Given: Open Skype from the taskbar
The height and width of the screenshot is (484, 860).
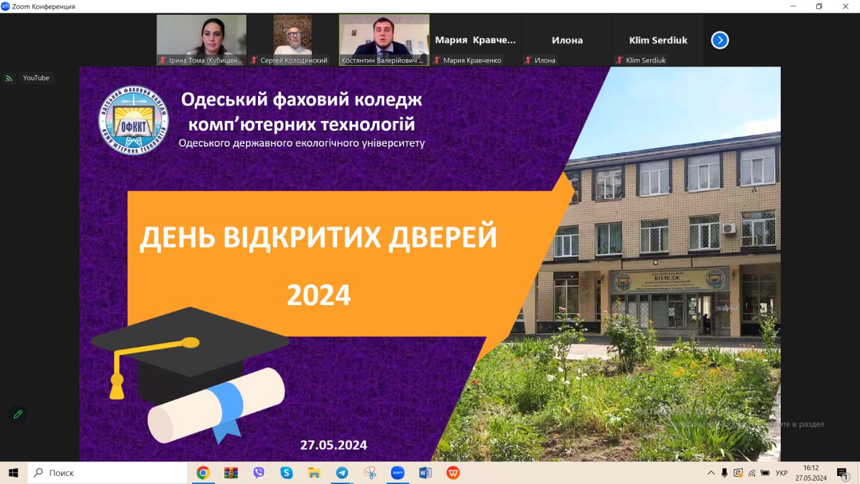Looking at the screenshot, I should click(287, 473).
